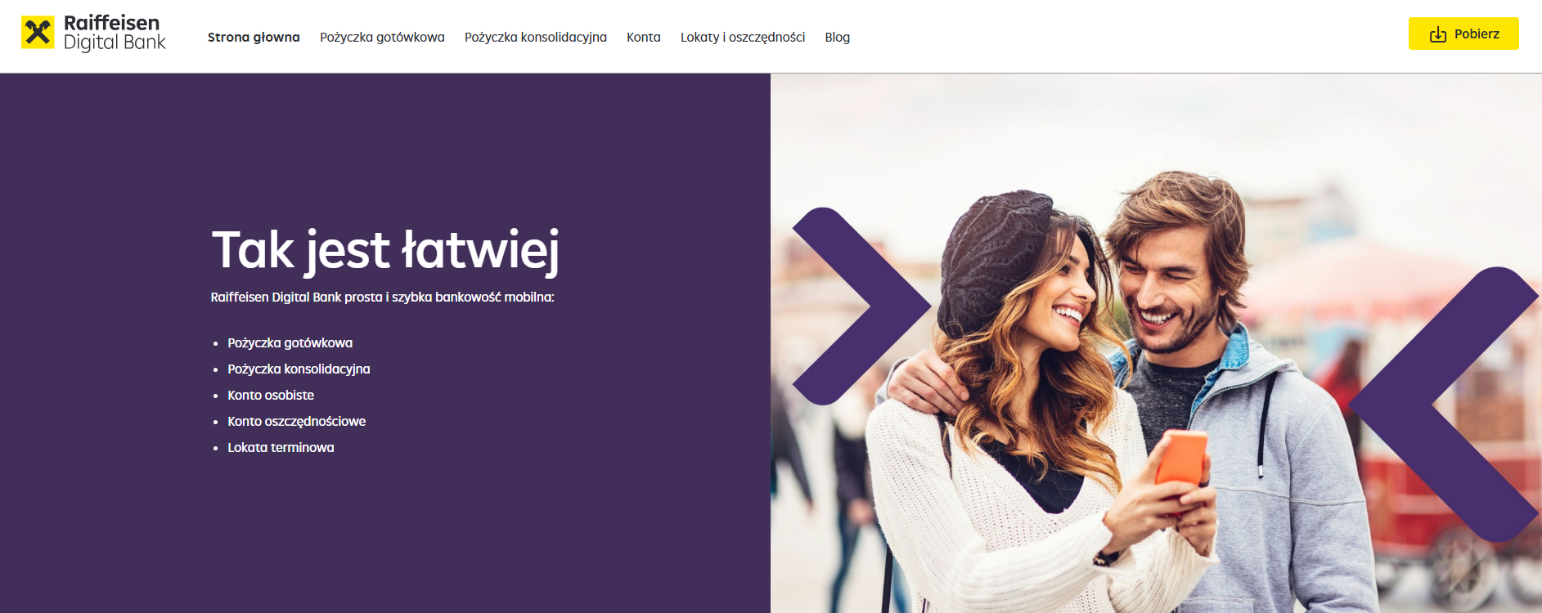Select Konto osobiste in the bullet list
The width and height of the screenshot is (1542, 613).
tap(271, 395)
